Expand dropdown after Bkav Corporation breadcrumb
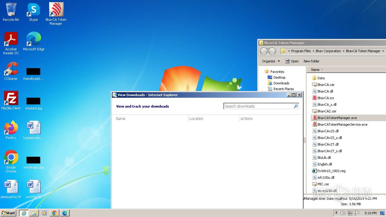 [x=343, y=51]
